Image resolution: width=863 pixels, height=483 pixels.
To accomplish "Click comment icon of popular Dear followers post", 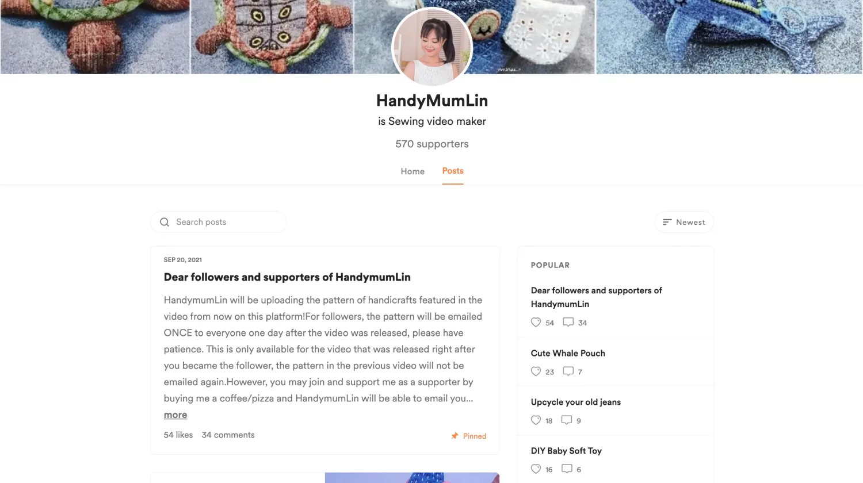I will pos(568,323).
